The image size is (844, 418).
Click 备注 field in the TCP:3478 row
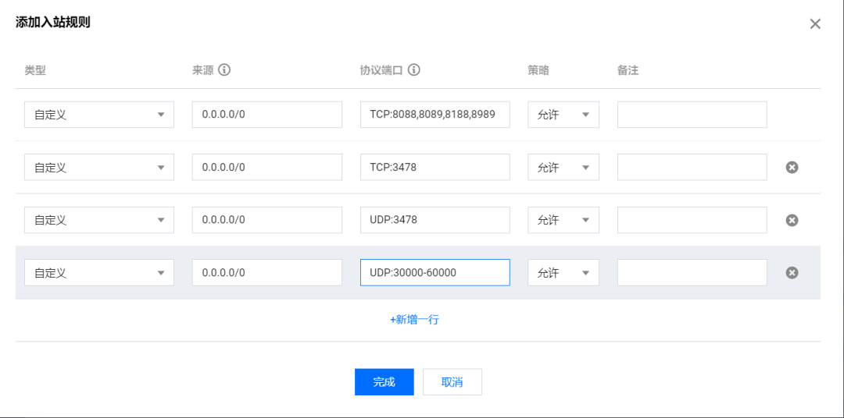click(692, 167)
